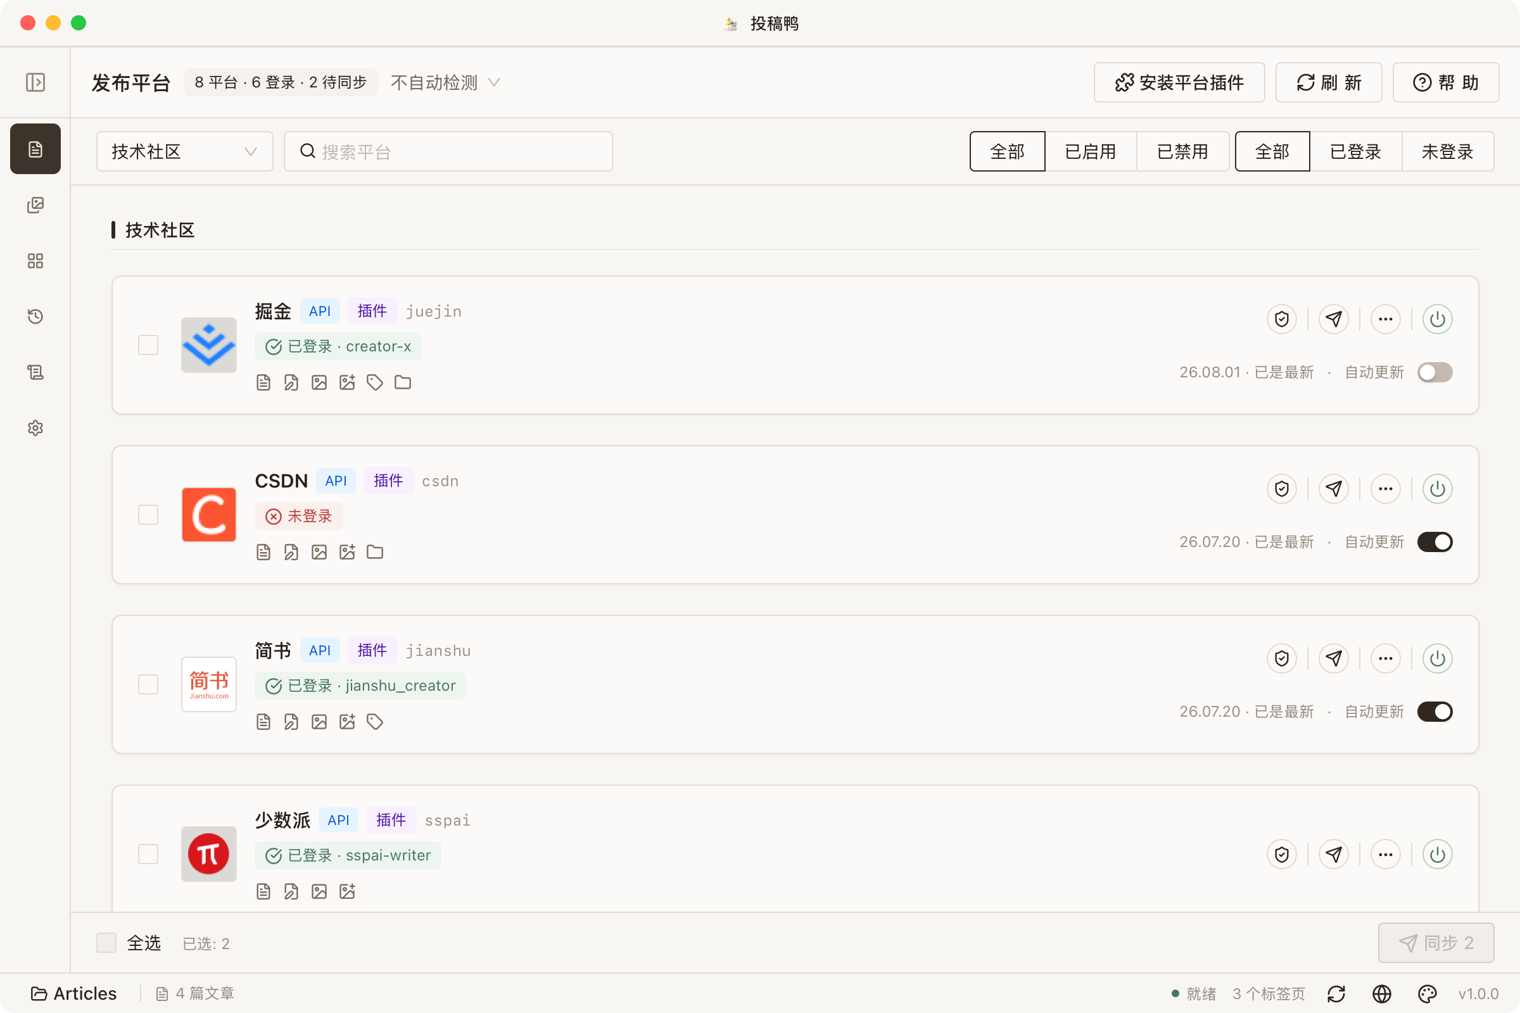Click the power icon for 简书
Image resolution: width=1520 pixels, height=1013 pixels.
coord(1437,658)
